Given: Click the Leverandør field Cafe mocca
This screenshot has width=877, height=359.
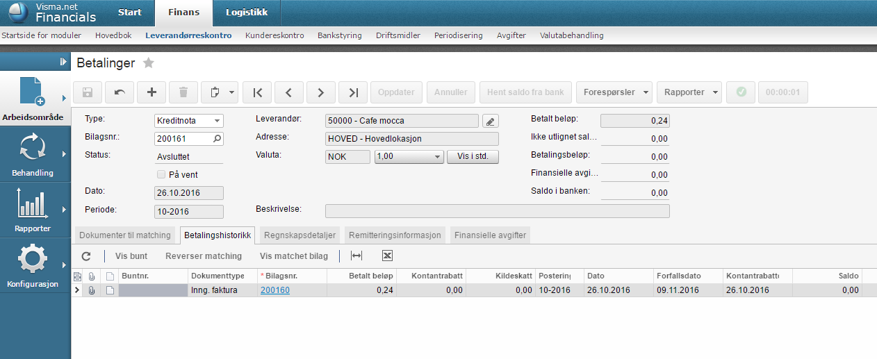Looking at the screenshot, I should coord(402,121).
